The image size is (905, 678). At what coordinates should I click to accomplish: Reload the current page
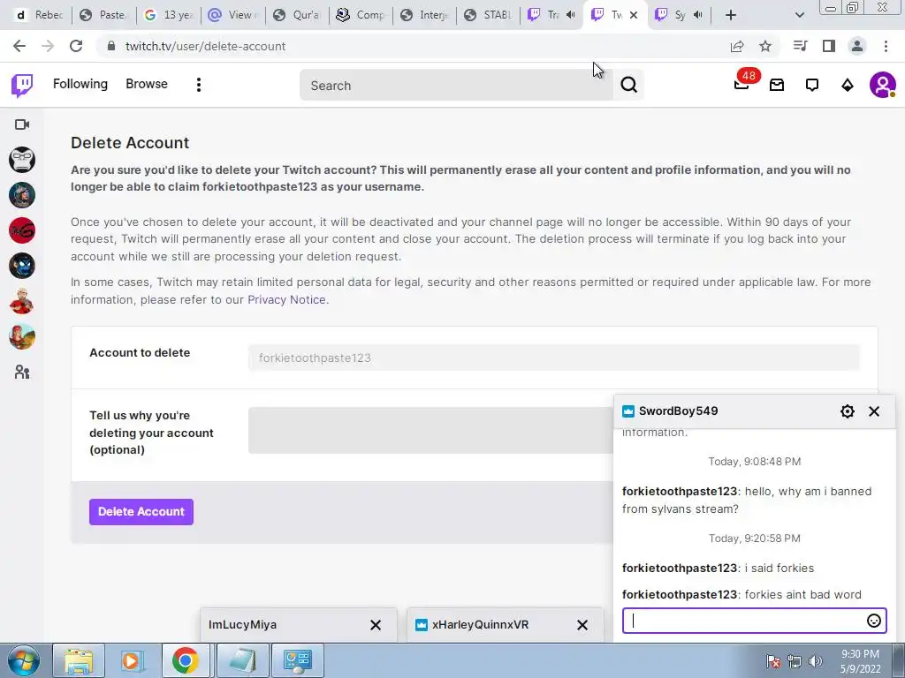(x=76, y=46)
